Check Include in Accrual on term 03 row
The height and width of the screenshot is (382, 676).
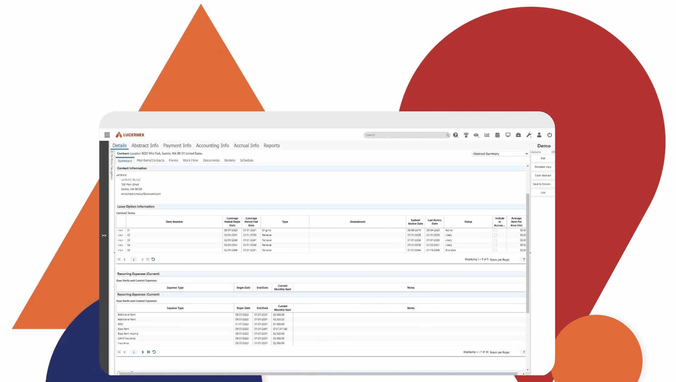[x=495, y=240]
